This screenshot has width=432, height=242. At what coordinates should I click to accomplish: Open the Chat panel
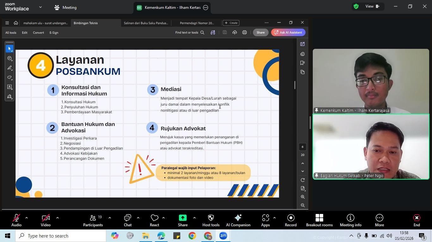point(127,220)
